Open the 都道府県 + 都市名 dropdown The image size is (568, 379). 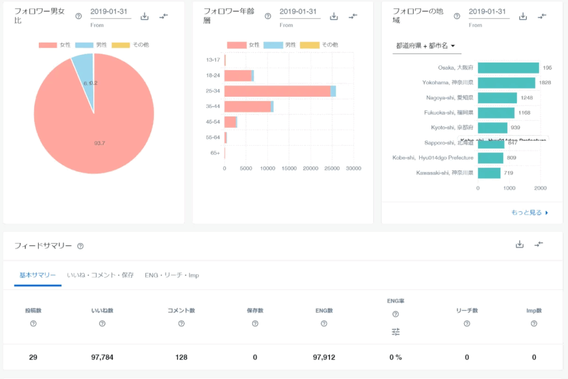(x=425, y=46)
